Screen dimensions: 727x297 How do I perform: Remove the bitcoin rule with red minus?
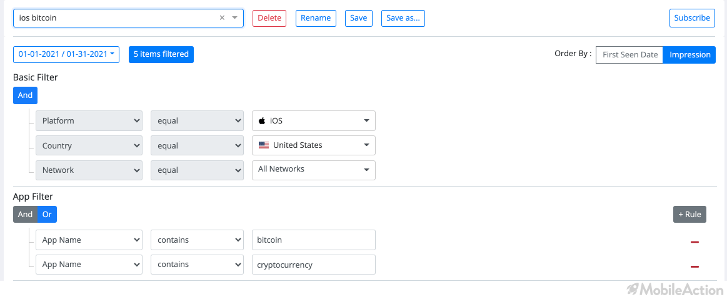coord(694,241)
